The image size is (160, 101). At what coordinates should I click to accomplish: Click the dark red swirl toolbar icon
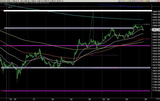[149, 1]
